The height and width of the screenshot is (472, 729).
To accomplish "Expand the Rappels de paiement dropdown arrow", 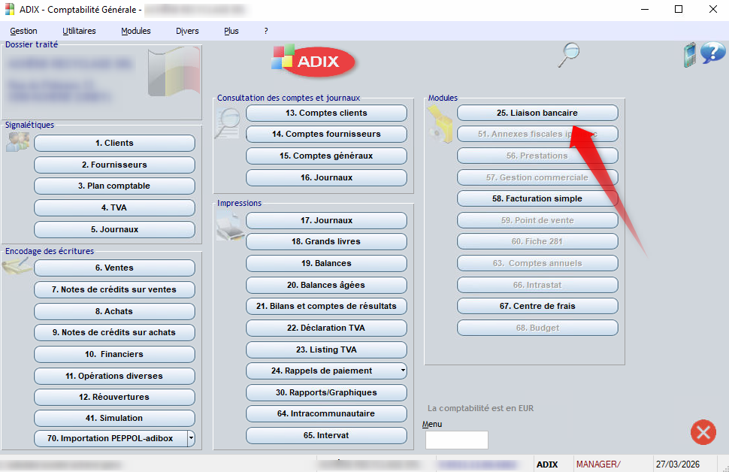I will 403,371.
